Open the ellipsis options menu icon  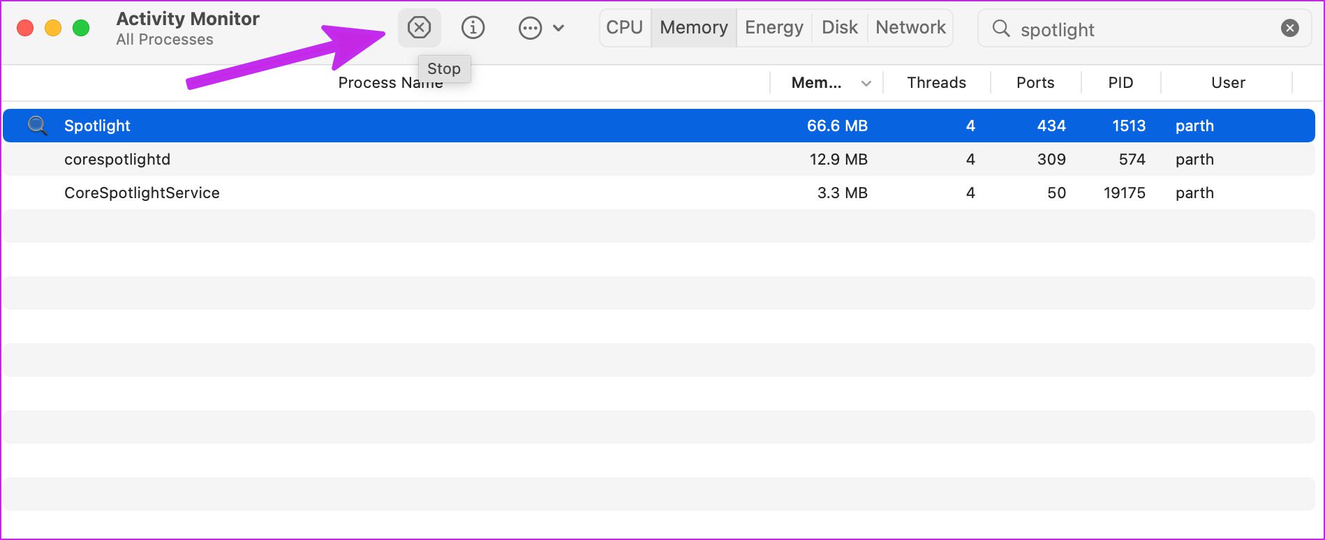point(530,28)
